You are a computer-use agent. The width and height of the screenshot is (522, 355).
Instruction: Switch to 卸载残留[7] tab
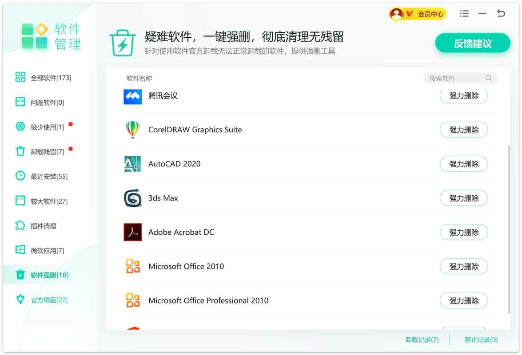click(x=47, y=152)
